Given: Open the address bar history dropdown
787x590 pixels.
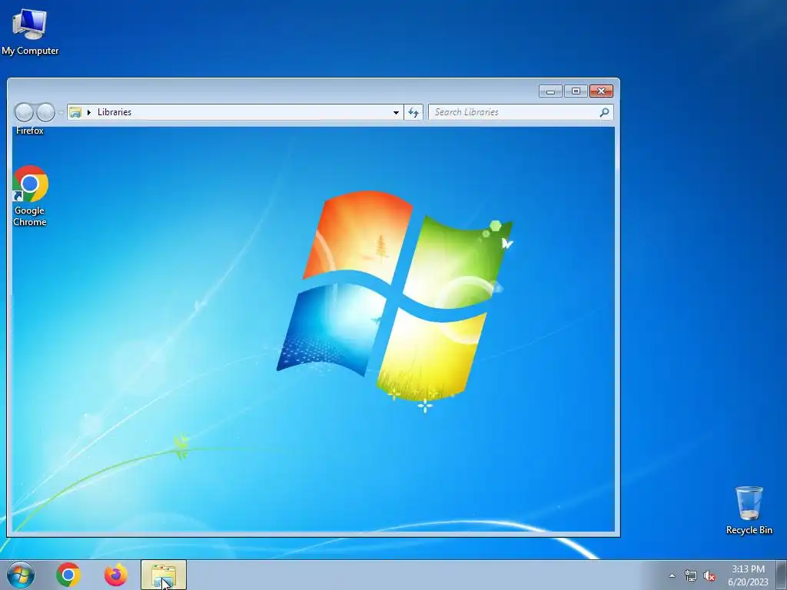Looking at the screenshot, I should [396, 112].
